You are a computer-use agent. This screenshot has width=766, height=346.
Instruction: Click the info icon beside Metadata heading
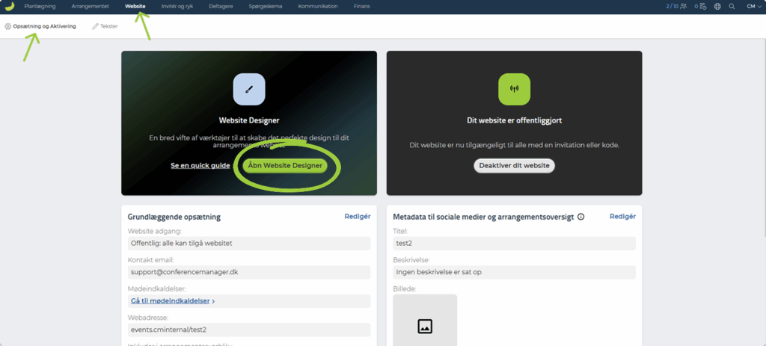click(580, 217)
